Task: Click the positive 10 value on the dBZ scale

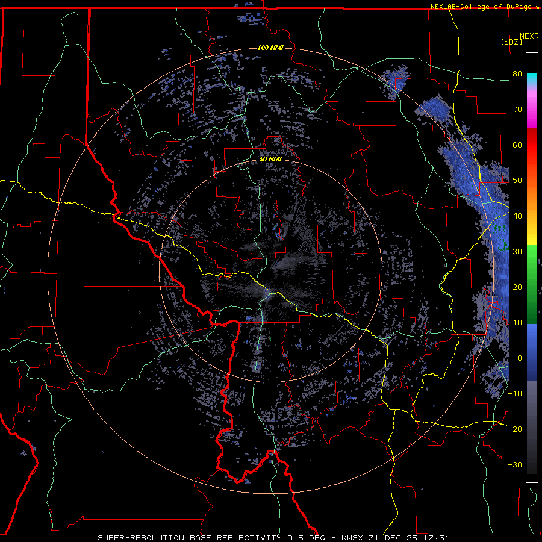Action: click(x=517, y=323)
